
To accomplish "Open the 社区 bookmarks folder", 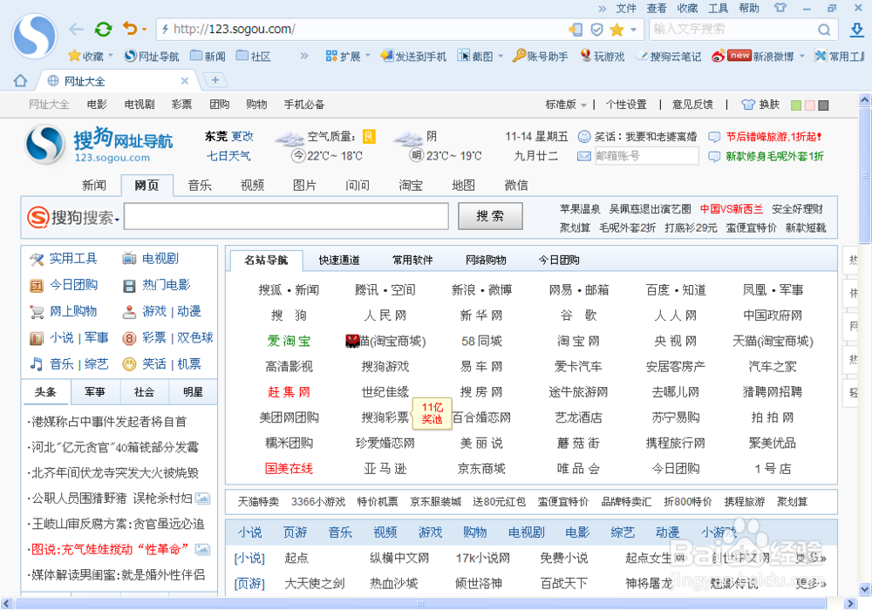I will pyautogui.click(x=254, y=56).
